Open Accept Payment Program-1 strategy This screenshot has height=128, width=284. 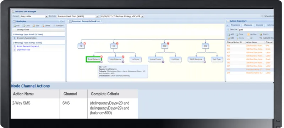tap(28, 46)
